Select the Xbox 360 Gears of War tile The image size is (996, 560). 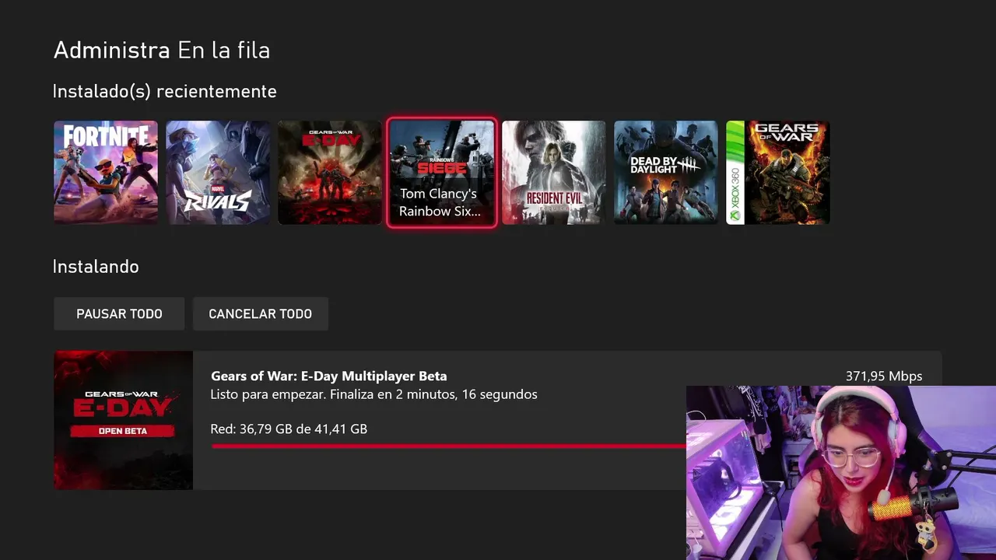tap(778, 173)
